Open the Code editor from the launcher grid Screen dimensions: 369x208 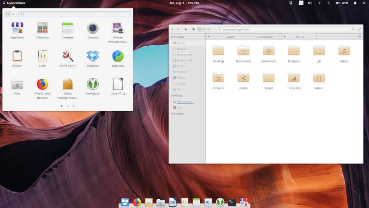(x=42, y=59)
